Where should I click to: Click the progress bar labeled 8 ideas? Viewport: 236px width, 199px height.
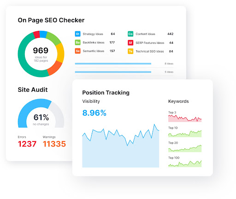pos(113,64)
